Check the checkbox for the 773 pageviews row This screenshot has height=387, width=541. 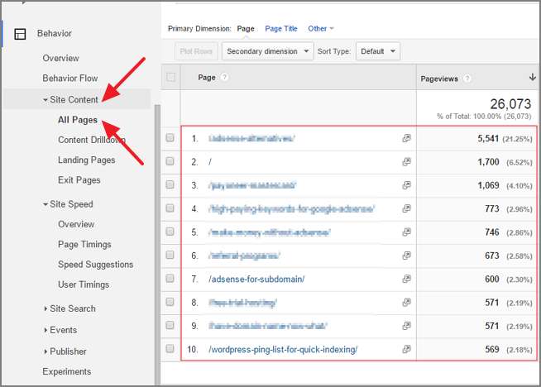click(170, 208)
